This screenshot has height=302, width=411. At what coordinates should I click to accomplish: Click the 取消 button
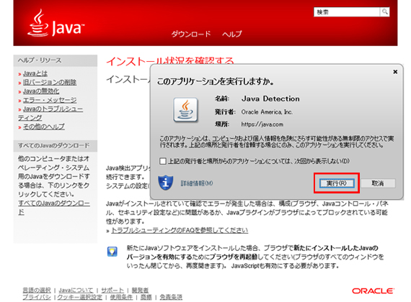(x=378, y=183)
